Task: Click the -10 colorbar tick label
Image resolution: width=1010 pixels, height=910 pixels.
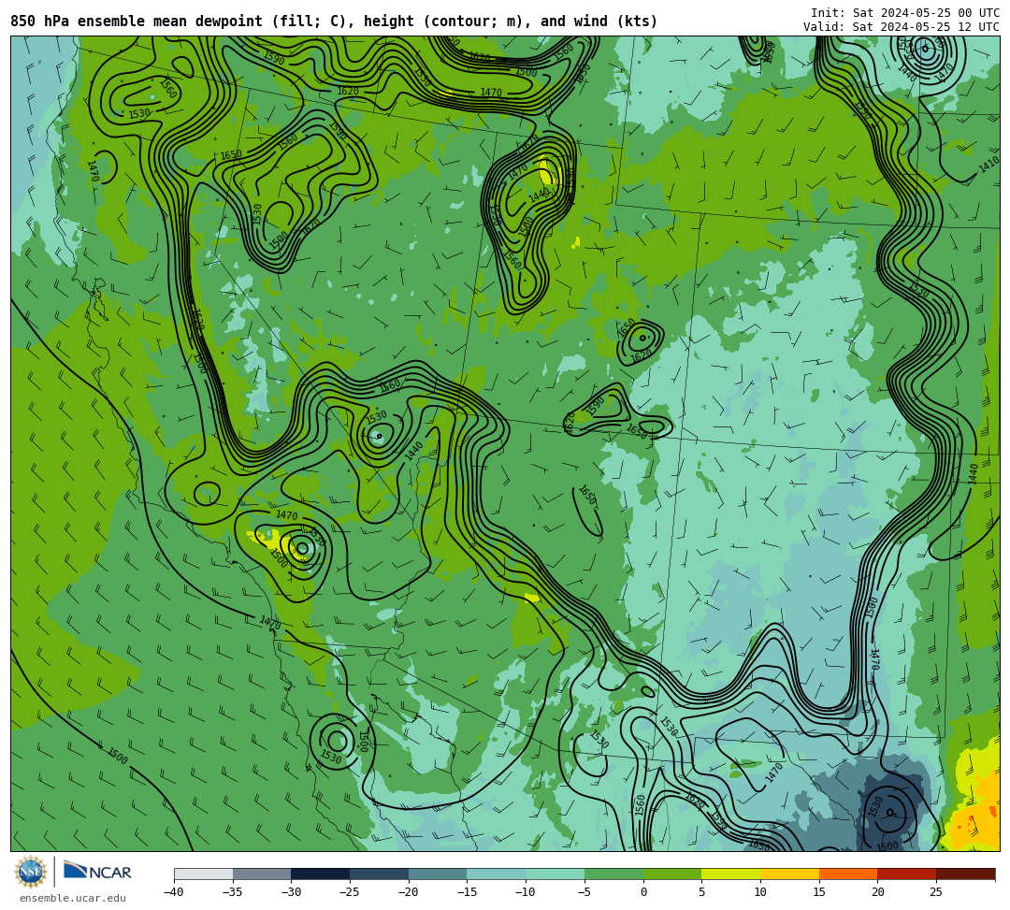Action: [526, 892]
